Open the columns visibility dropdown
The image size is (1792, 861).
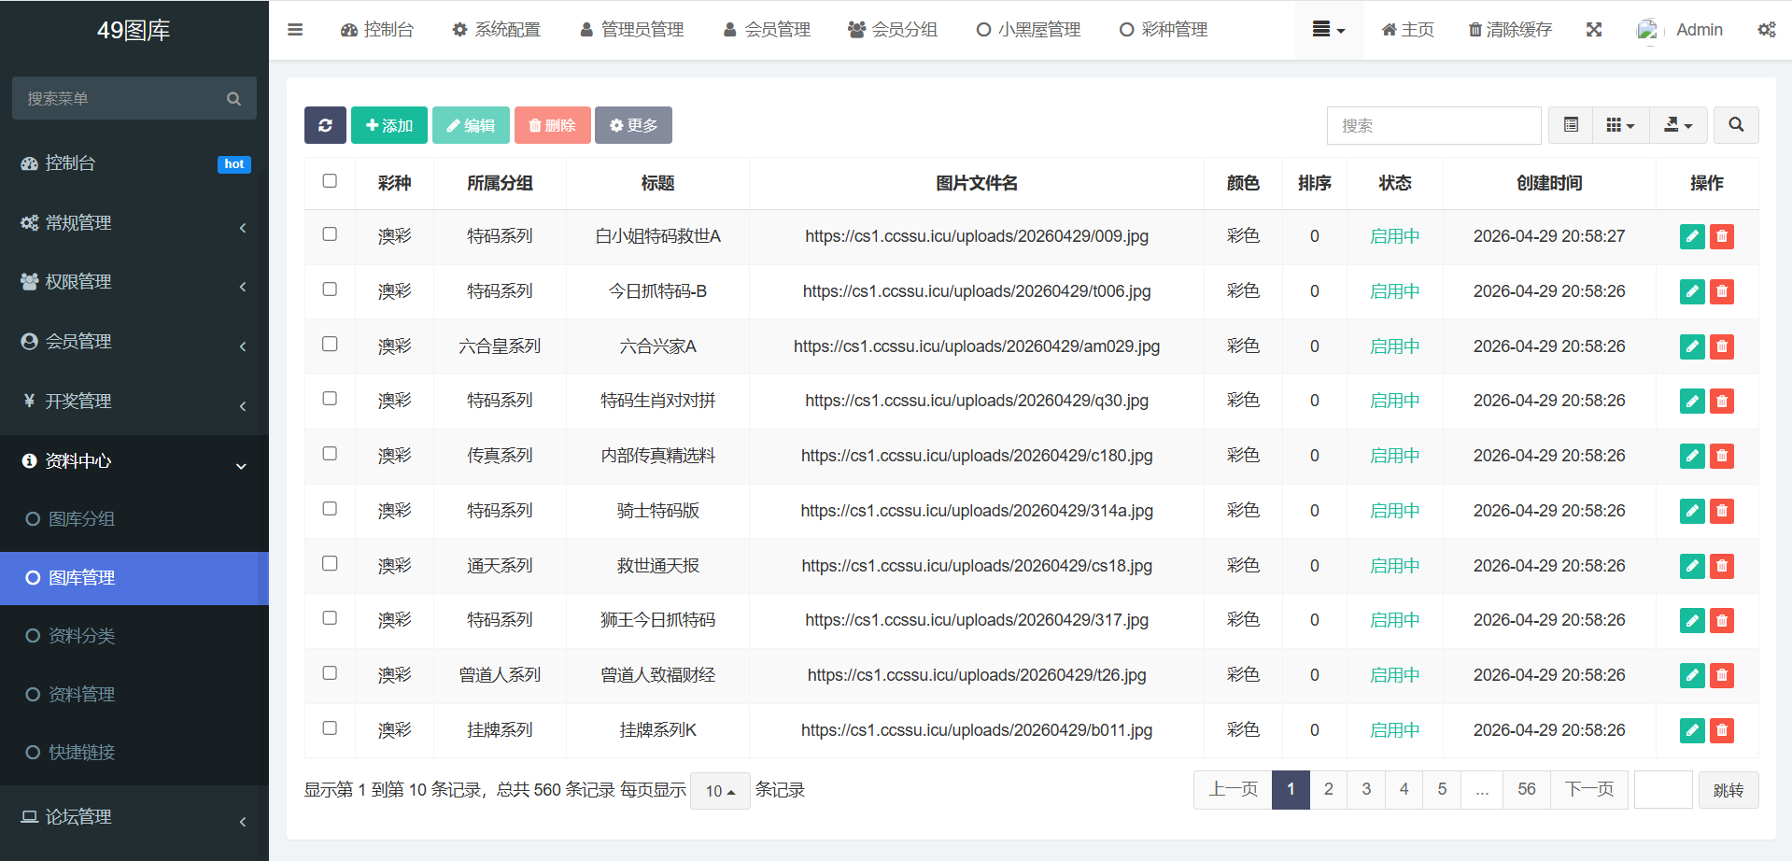coord(1620,125)
